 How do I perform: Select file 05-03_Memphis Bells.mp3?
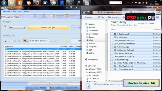[x=136, y=40]
